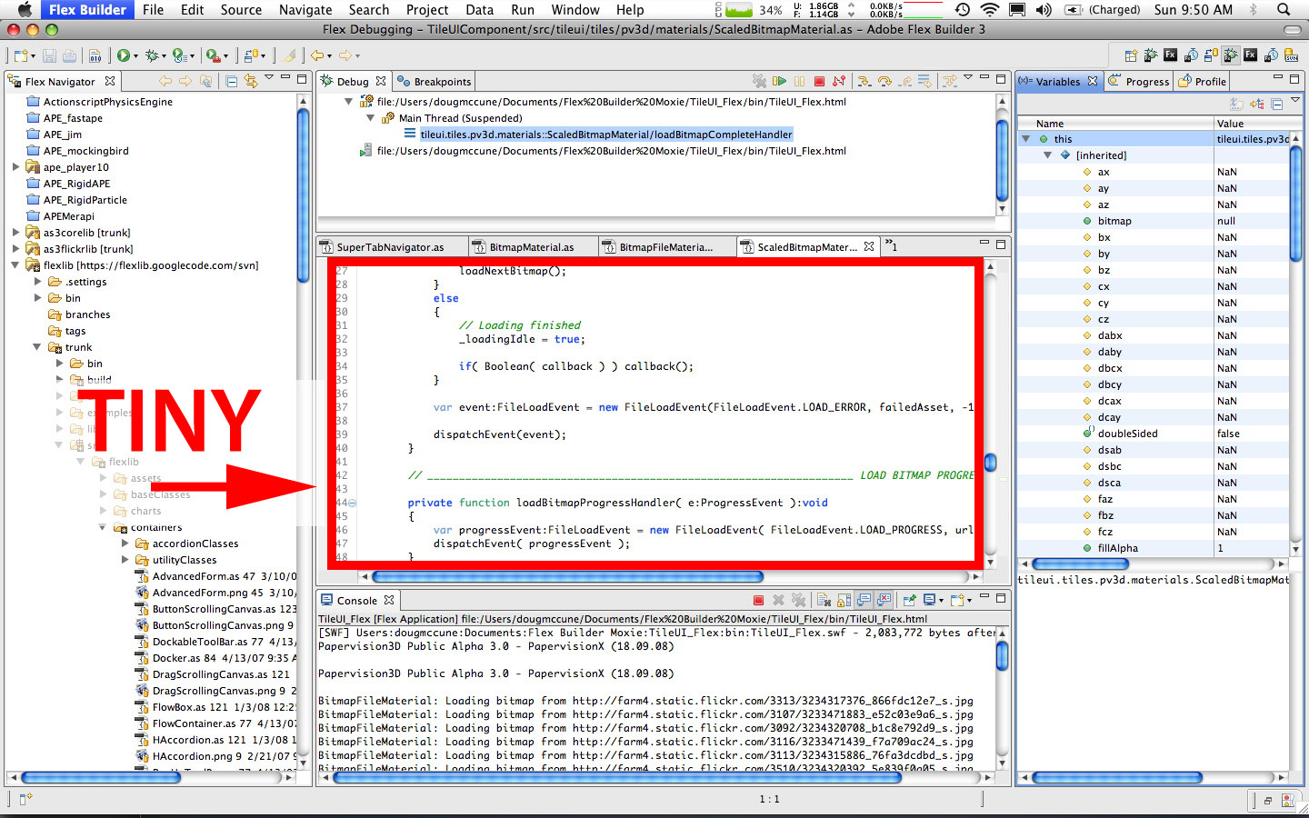1309x818 pixels.
Task: Click the Step Into icon
Action: click(864, 81)
